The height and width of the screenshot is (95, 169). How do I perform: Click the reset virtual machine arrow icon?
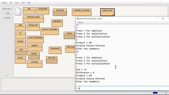tap(166, 93)
